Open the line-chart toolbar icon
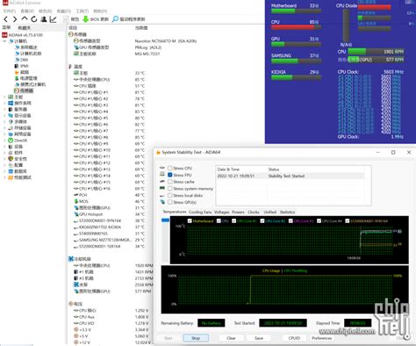Viewport: 416px width, 346px height. click(53, 19)
